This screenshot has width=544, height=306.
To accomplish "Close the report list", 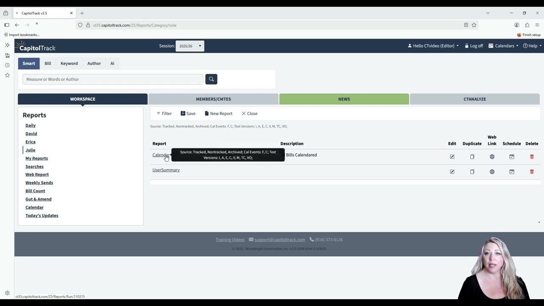I will [x=249, y=113].
